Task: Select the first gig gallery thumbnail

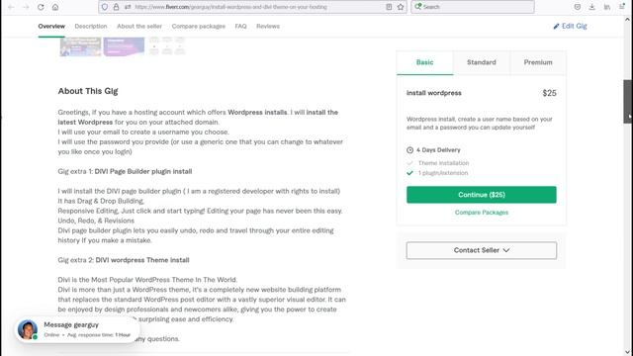Action: [x=80, y=46]
